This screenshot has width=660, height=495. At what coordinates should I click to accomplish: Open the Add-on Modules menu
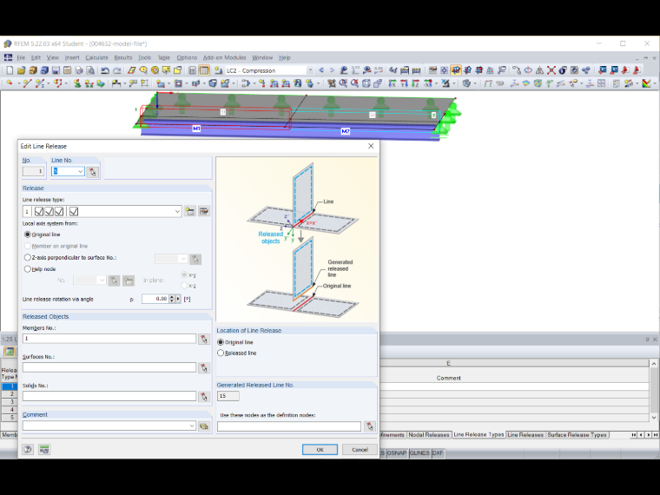[224, 57]
